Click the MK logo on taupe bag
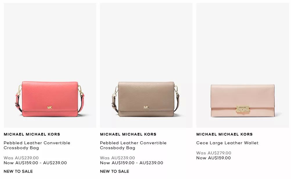The image size is (291, 179). coord(146,107)
